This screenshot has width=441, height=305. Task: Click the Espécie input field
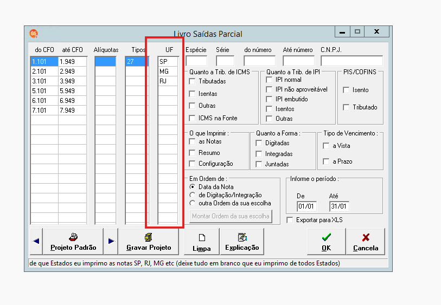tap(196, 61)
